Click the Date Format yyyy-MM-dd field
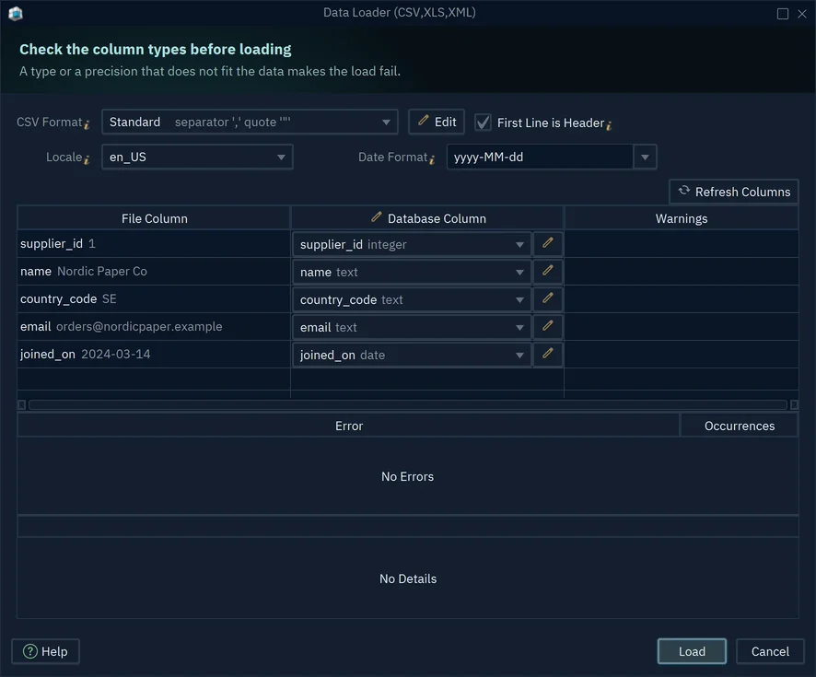The image size is (816, 677). coord(540,157)
